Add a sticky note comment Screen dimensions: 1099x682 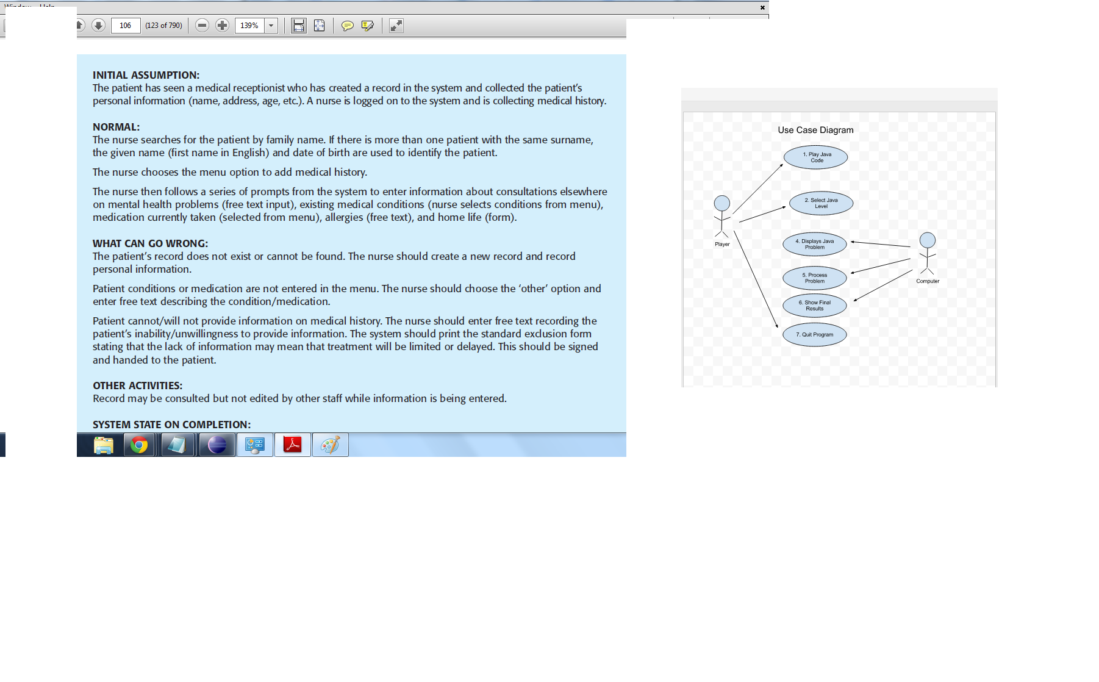pos(347,26)
